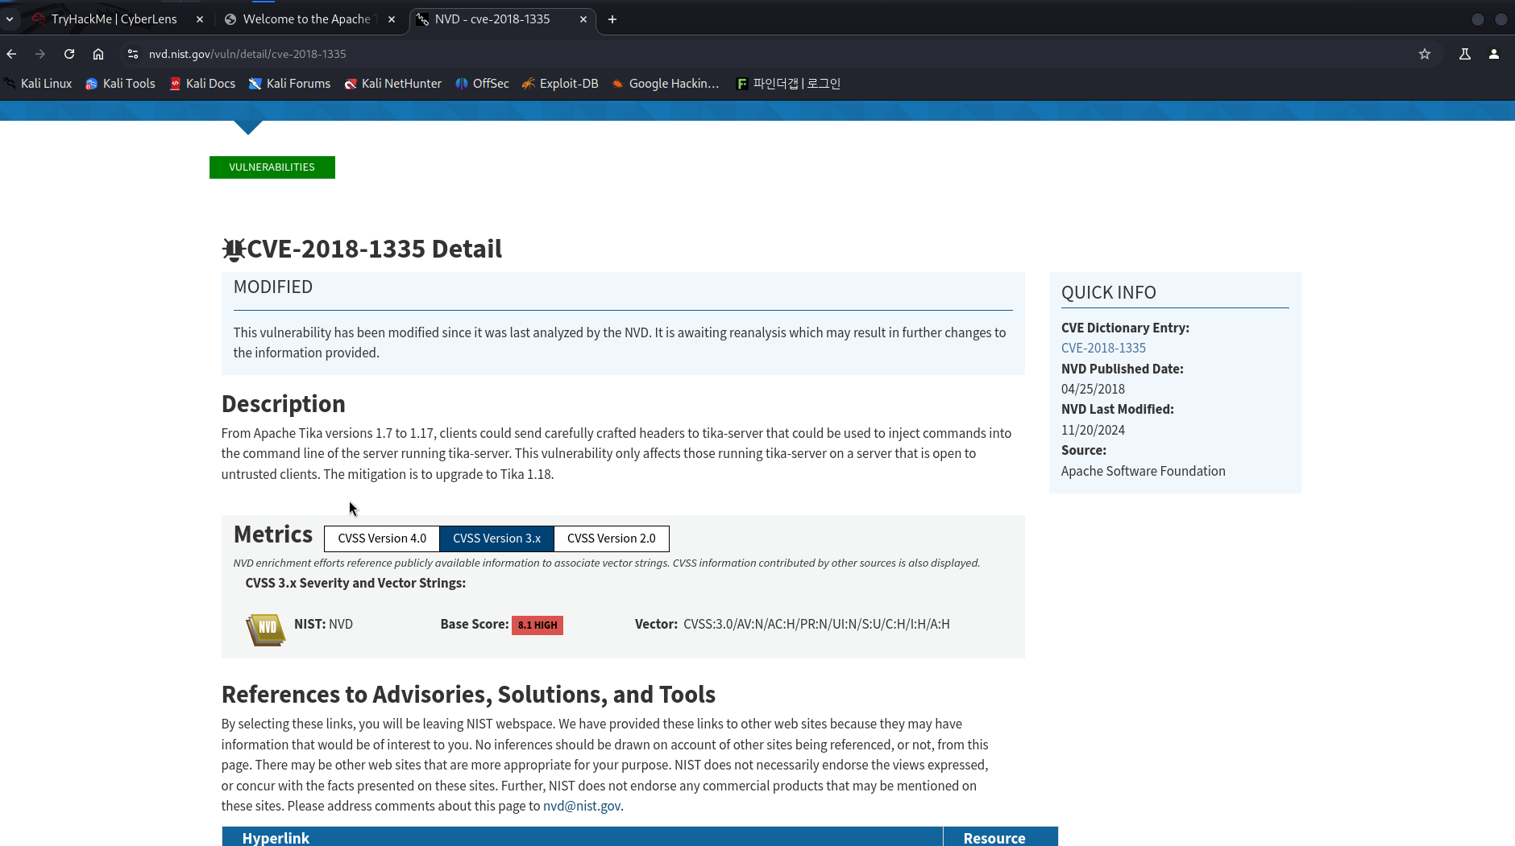Select the NVD - cve-2018-1335 tab
This screenshot has height=846, width=1515.
pyautogui.click(x=492, y=19)
